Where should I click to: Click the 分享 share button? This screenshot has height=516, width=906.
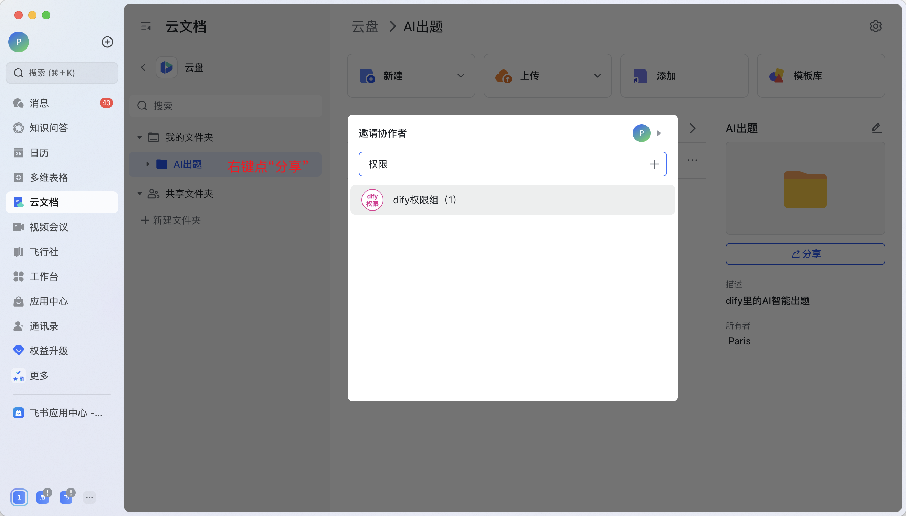[805, 254]
